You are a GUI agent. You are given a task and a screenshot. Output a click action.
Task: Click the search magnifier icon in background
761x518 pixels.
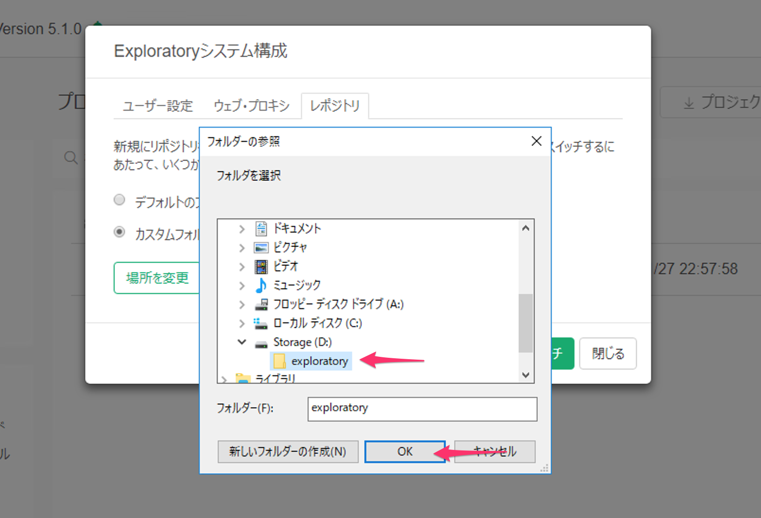click(71, 157)
